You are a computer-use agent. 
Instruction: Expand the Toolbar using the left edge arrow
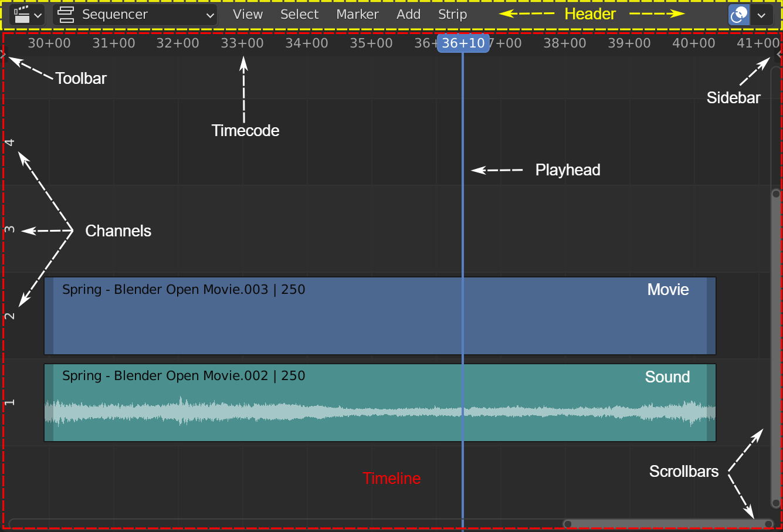pyautogui.click(x=3, y=55)
